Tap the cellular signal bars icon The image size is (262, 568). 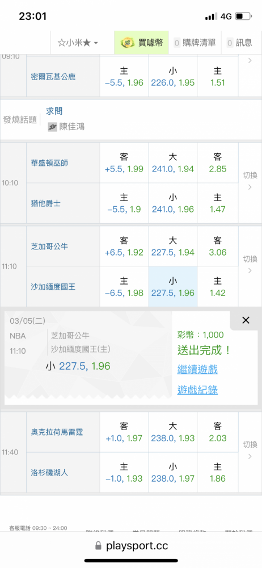[x=210, y=16]
